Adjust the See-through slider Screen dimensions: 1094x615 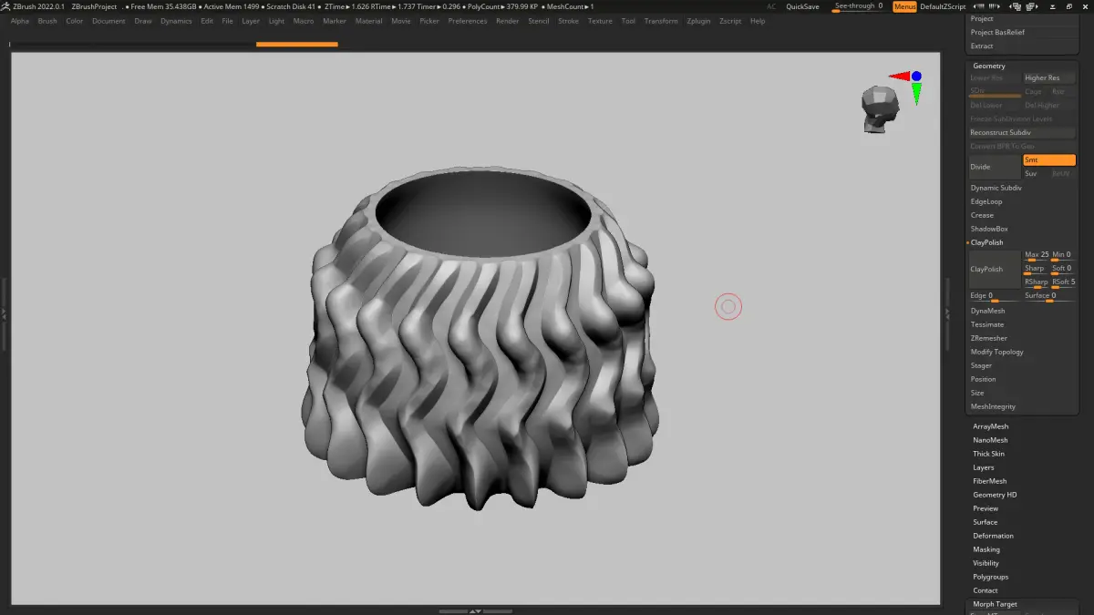(x=858, y=6)
